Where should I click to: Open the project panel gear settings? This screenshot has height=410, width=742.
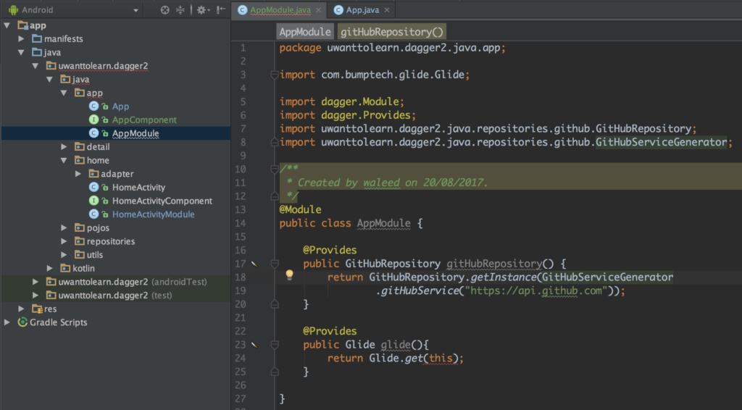pyautogui.click(x=201, y=10)
